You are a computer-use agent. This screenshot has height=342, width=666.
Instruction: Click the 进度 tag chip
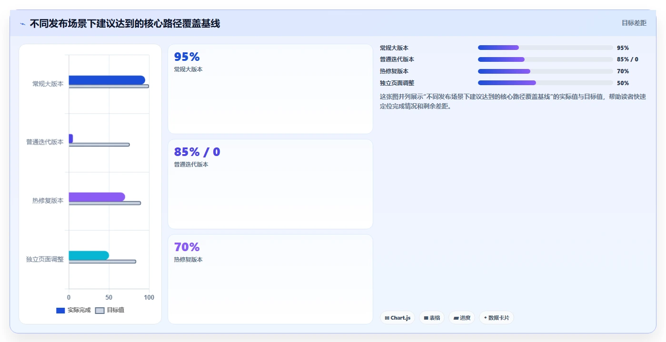click(x=462, y=318)
